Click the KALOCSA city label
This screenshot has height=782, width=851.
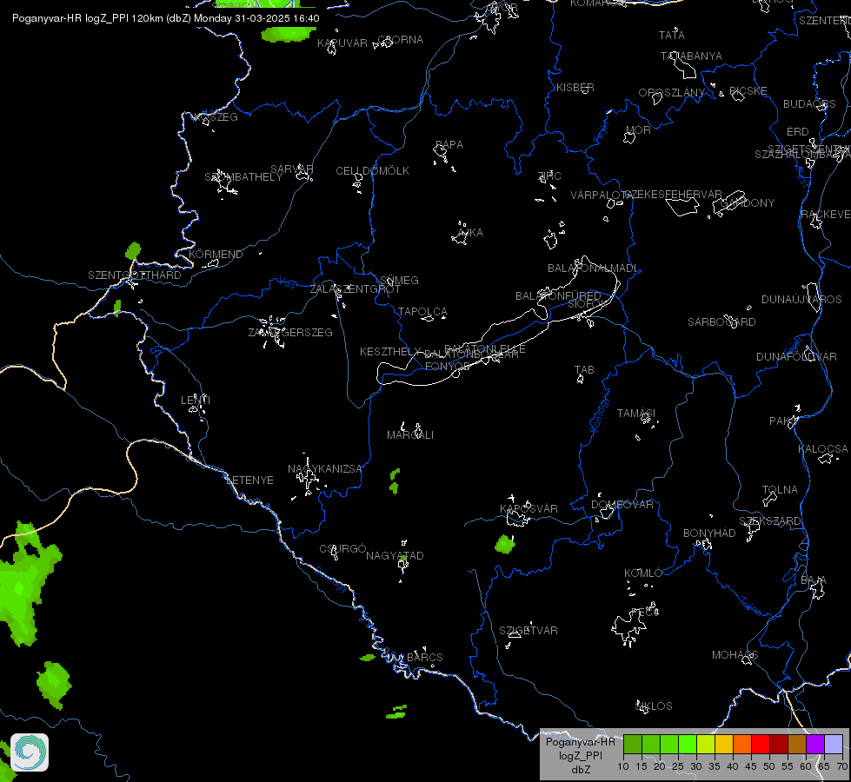823,449
